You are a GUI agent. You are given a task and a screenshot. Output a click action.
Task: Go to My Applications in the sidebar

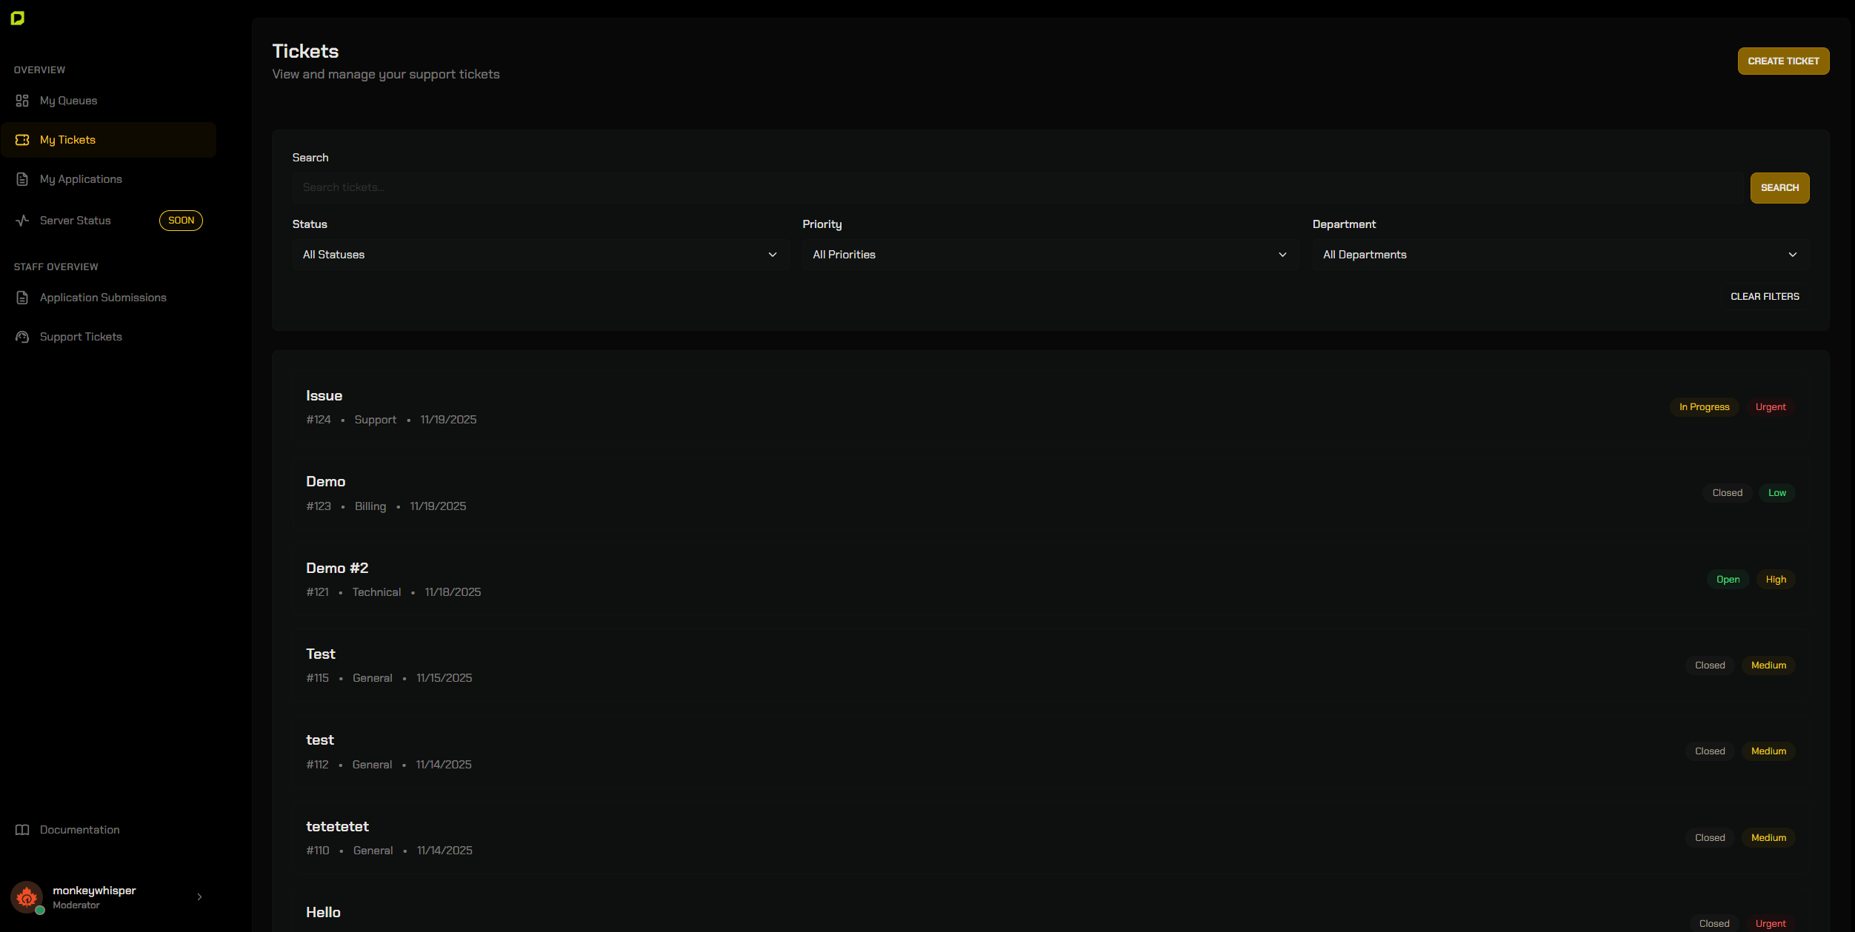point(81,179)
